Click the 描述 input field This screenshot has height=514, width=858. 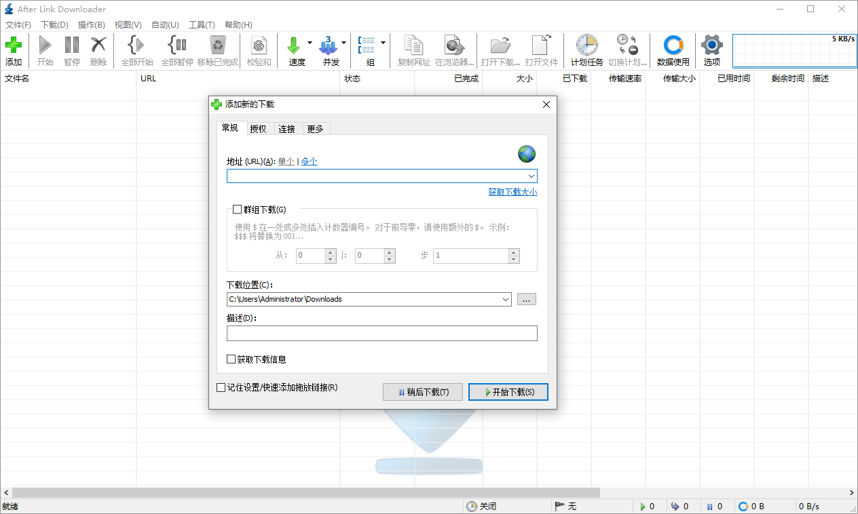(382, 333)
